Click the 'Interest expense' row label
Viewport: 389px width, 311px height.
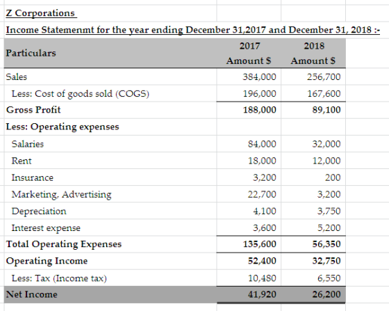click(46, 228)
